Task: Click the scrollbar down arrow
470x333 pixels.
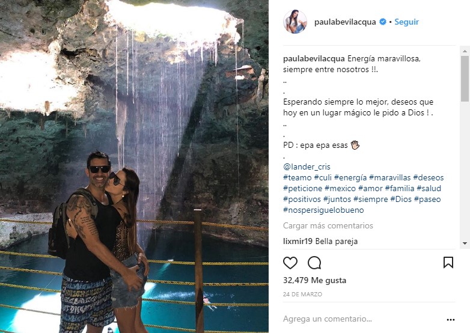Action: tap(465, 243)
